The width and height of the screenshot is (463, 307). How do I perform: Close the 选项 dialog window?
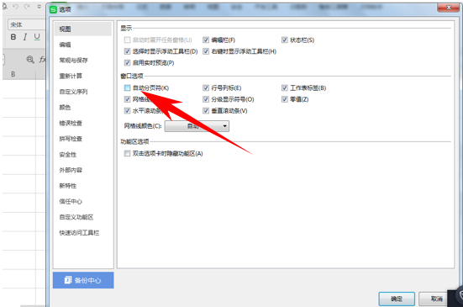coord(448,8)
